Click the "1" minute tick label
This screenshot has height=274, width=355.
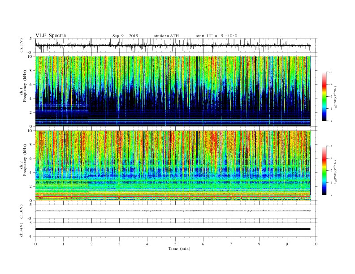(x=63, y=244)
